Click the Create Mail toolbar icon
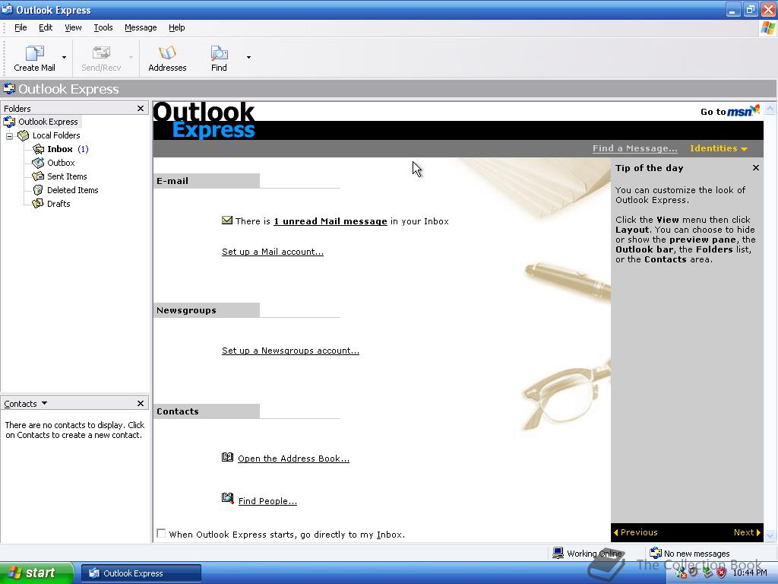 click(x=35, y=53)
